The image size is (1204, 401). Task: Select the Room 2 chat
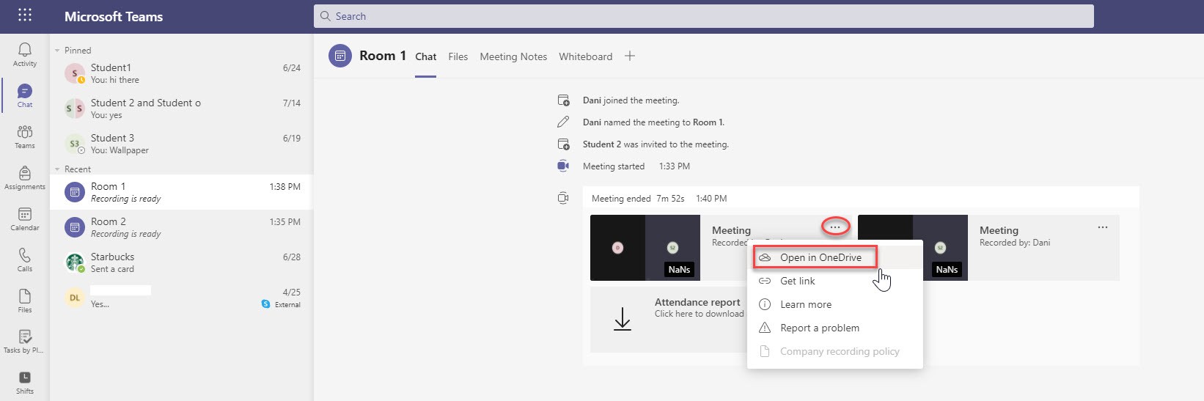181,227
